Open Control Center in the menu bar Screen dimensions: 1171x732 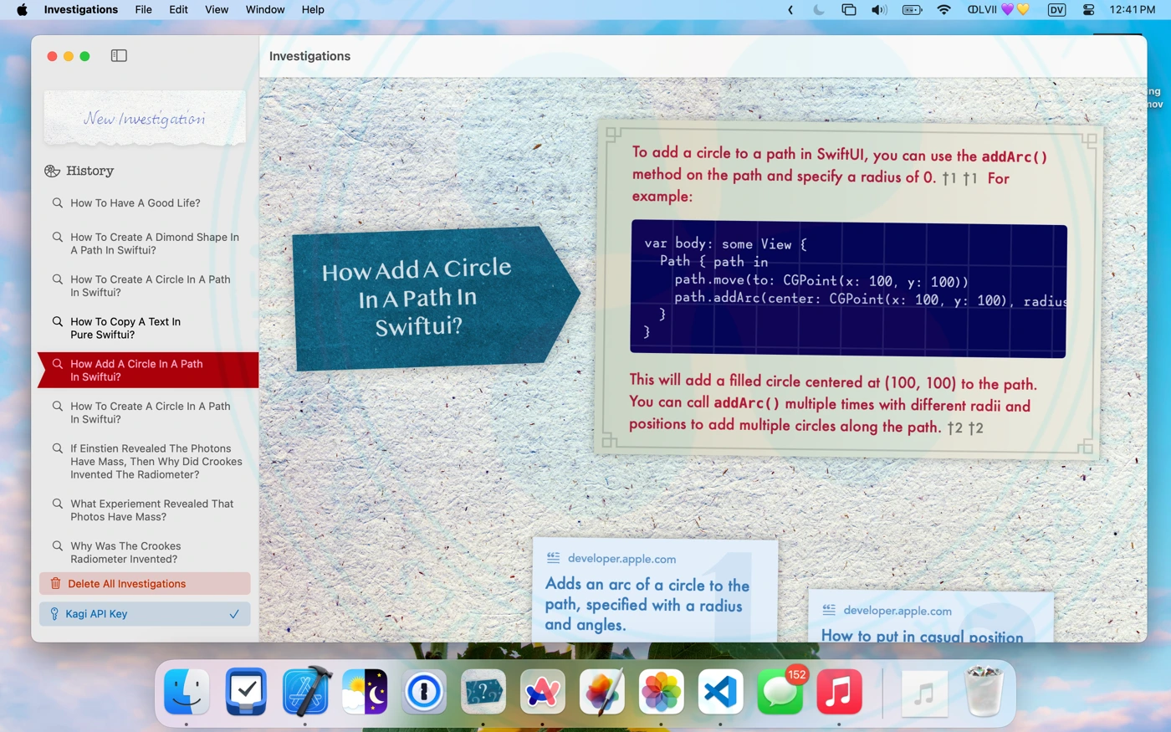pos(1088,10)
